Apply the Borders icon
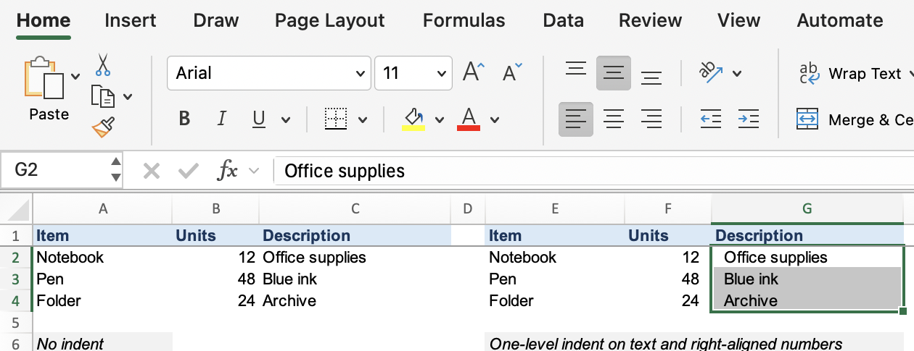Viewport: 914px width, 351px height. coord(336,119)
